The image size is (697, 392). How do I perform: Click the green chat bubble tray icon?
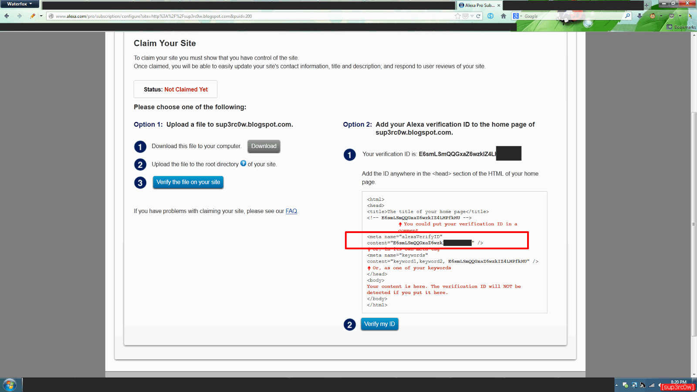click(626, 385)
